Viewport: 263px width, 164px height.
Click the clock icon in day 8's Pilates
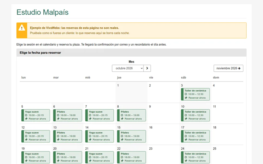(x=122, y=115)
